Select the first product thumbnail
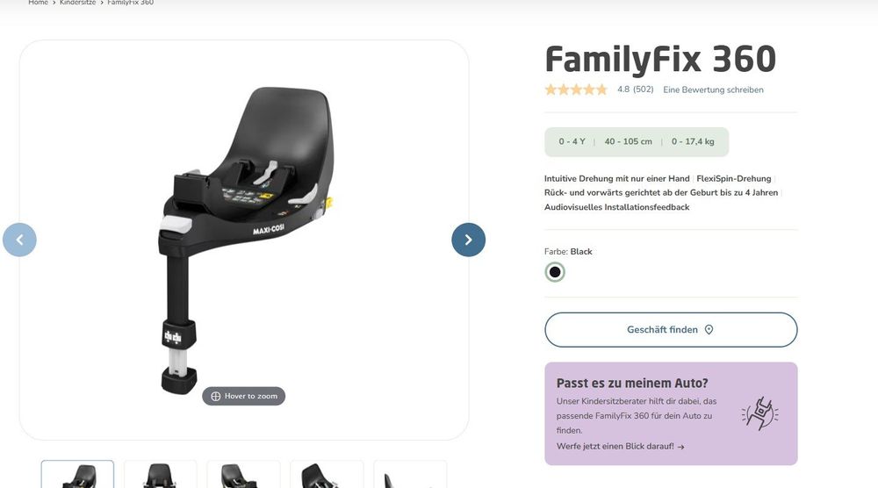Screen dimensions: 878x488 [x=77, y=474]
